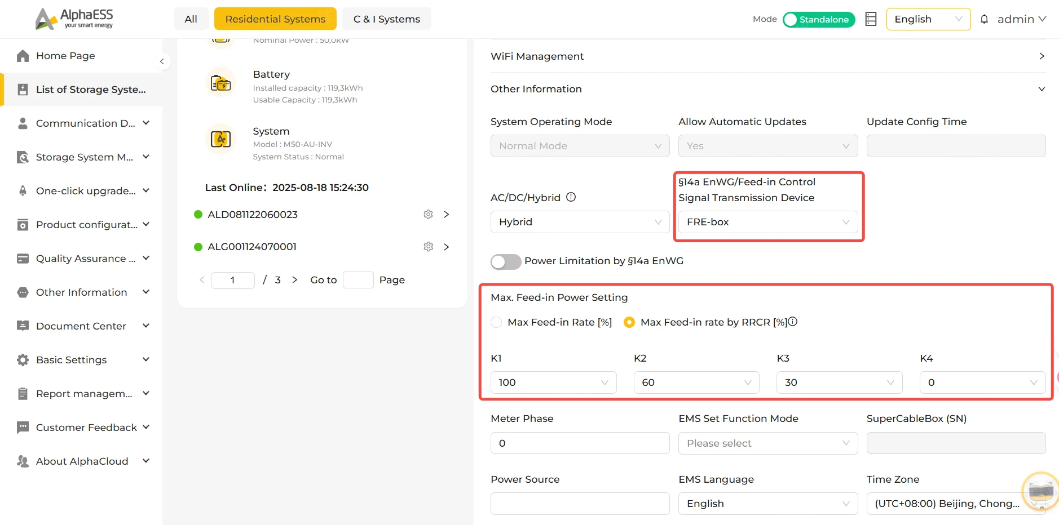Click the Meter Phase input field

pyautogui.click(x=580, y=443)
